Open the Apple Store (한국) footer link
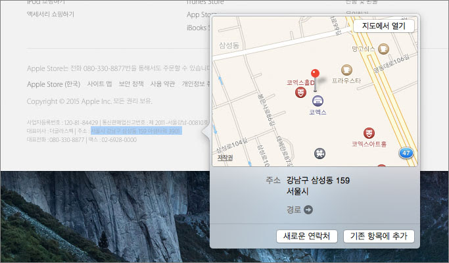 pos(53,84)
